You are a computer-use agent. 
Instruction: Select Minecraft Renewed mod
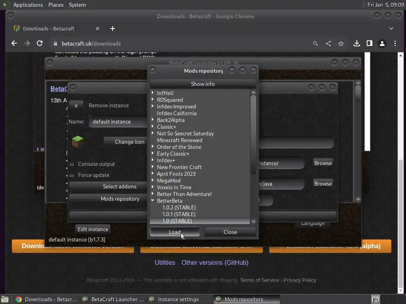click(x=180, y=140)
